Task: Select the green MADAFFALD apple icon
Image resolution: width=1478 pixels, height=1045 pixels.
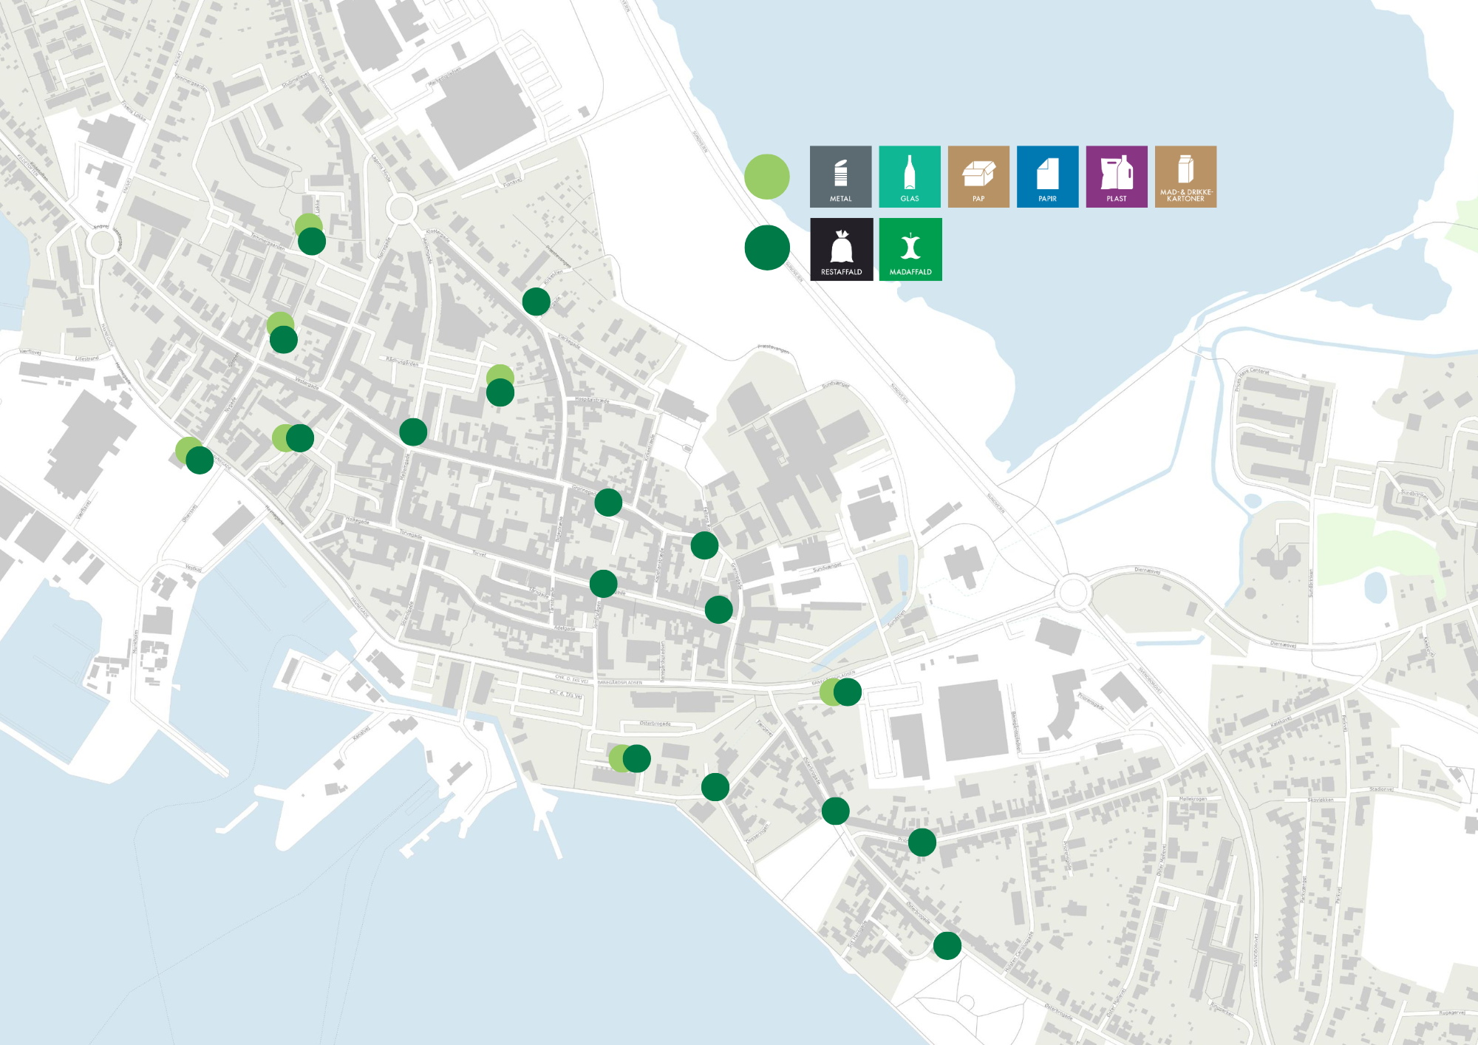Action: click(910, 249)
